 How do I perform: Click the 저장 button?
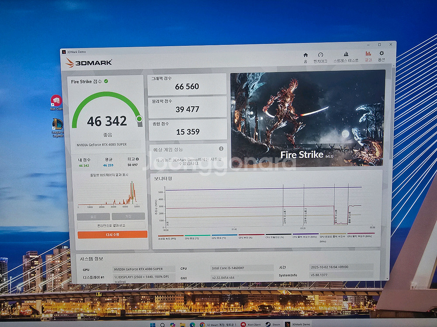(128, 216)
